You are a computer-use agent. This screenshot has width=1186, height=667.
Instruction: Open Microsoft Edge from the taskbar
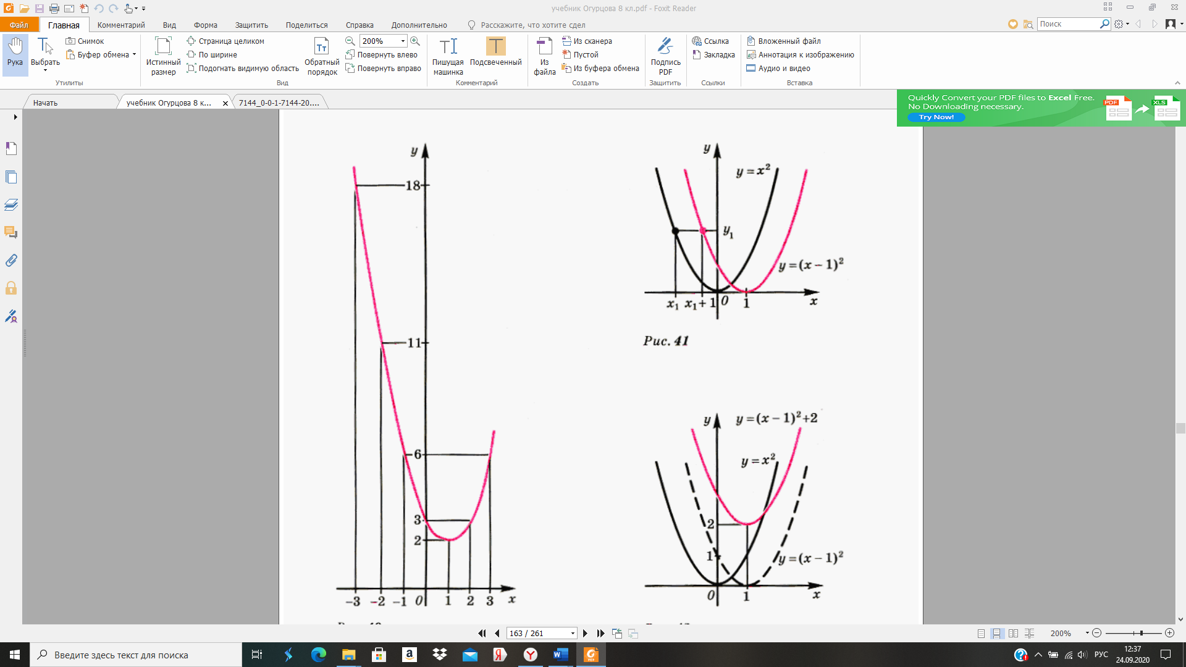point(318,655)
